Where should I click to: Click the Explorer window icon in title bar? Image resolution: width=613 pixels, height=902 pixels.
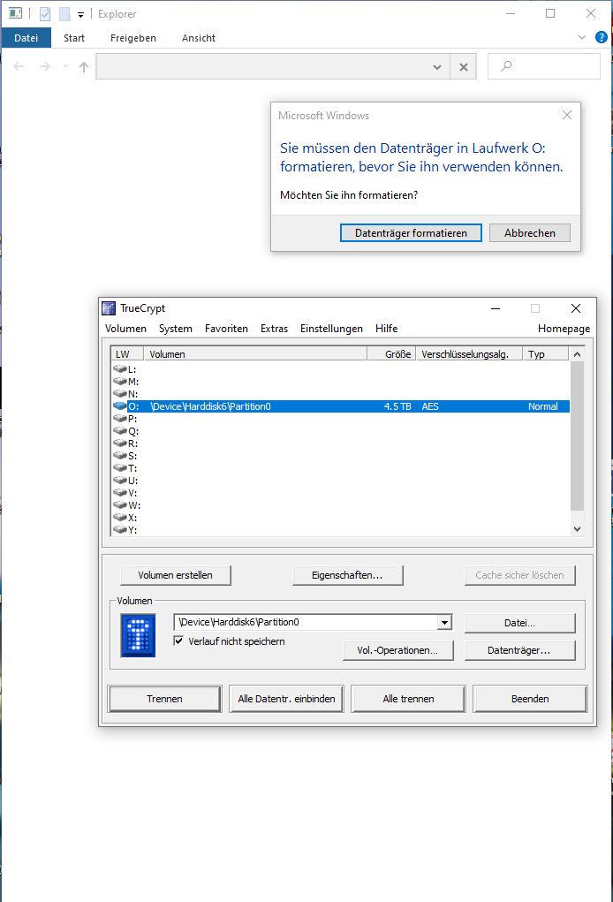(x=16, y=13)
